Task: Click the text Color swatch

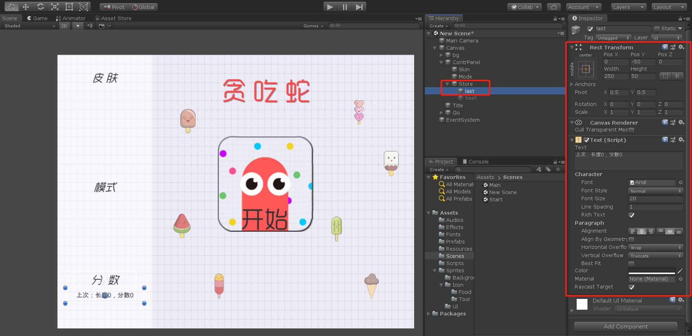Action: click(652, 271)
